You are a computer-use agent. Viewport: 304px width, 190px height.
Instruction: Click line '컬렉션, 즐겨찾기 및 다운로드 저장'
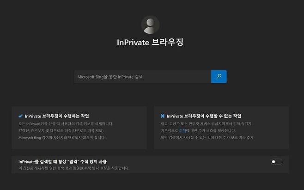(x=61, y=131)
